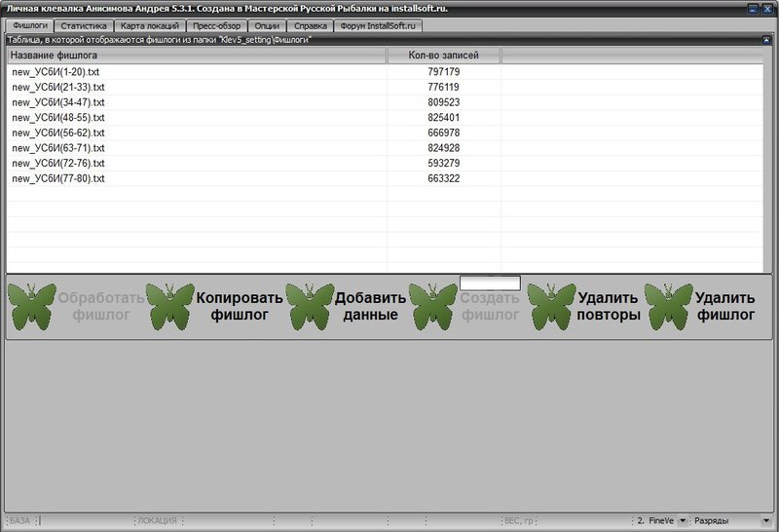Switch to the Статистика tab
779x532 pixels.
click(84, 26)
